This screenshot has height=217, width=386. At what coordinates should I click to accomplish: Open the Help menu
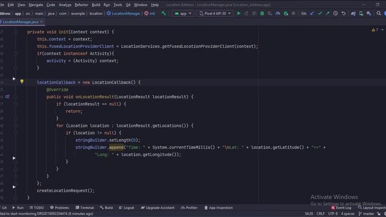pos(154,5)
